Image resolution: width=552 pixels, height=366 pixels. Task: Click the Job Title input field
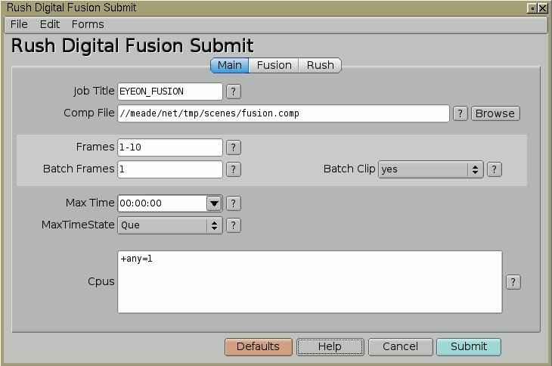click(x=170, y=91)
